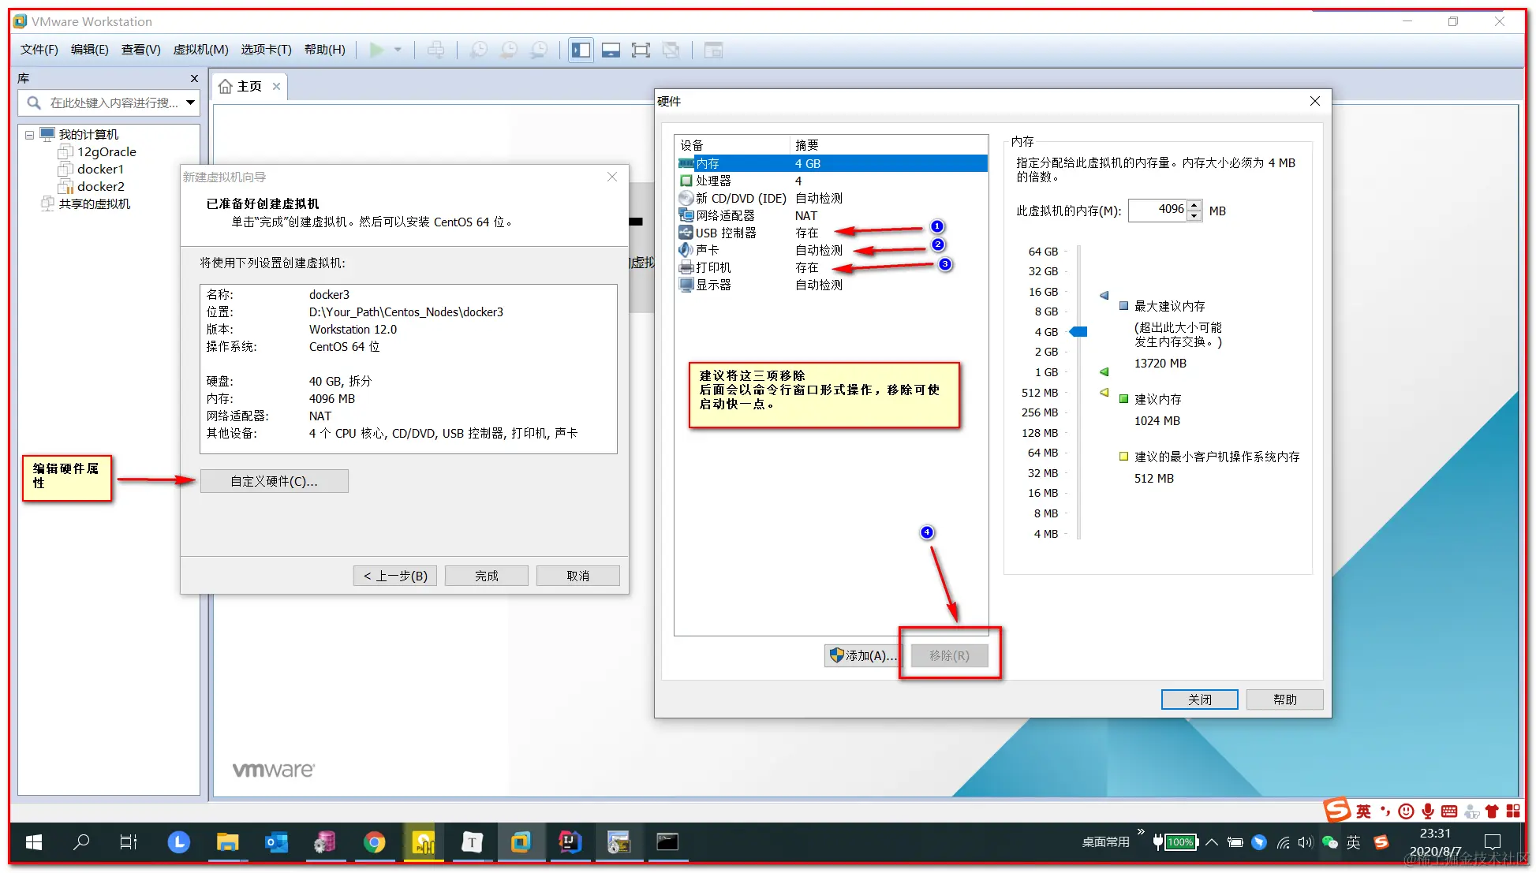Screen dimensions: 1536x873
Task: Select the 声卡 sound card device
Action: pyautogui.click(x=707, y=250)
